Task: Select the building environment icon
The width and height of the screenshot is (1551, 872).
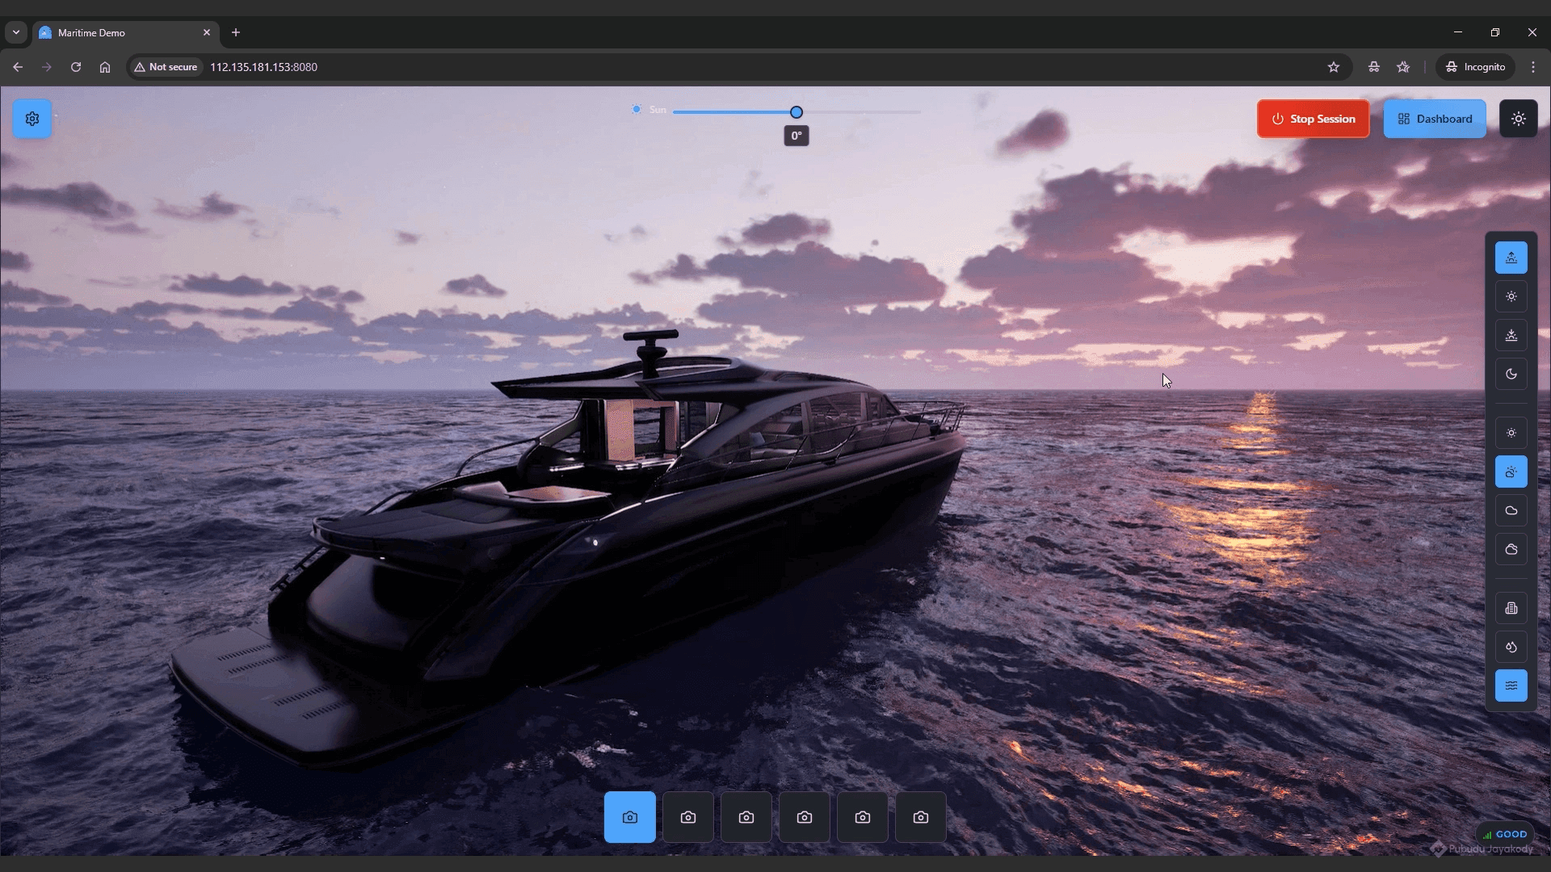Action: [x=1511, y=608]
